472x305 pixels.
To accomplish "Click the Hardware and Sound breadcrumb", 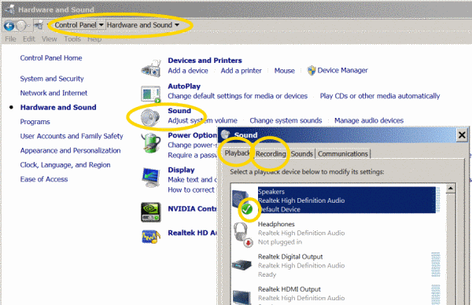I will tap(139, 25).
